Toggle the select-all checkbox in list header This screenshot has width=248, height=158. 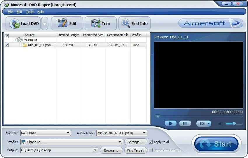[x=7, y=36]
